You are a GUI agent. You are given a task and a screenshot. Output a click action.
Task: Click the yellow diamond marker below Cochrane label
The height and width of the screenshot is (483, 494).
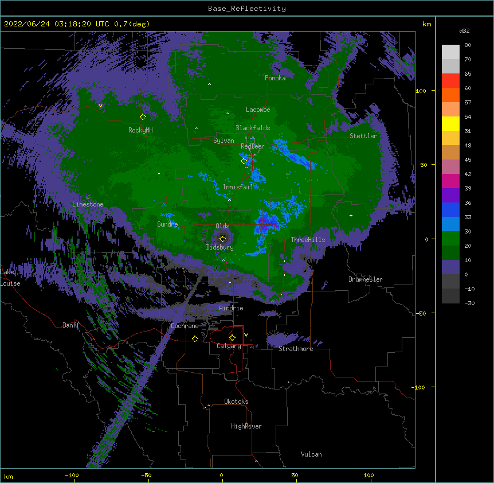(x=195, y=338)
